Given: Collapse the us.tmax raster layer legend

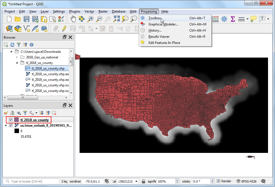Looking at the screenshot, I should click(6, 126).
